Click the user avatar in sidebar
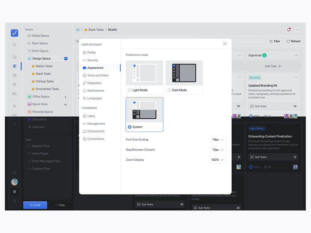 click(x=14, y=182)
